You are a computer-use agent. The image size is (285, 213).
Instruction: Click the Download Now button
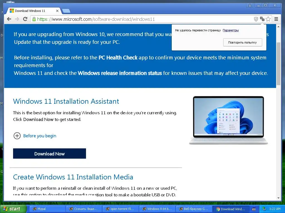coord(50,154)
